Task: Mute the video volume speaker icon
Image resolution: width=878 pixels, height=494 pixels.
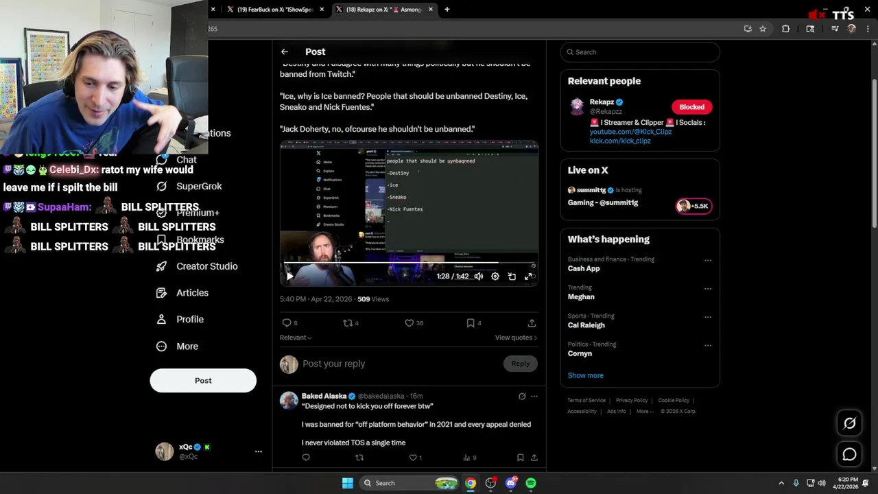Action: (478, 277)
